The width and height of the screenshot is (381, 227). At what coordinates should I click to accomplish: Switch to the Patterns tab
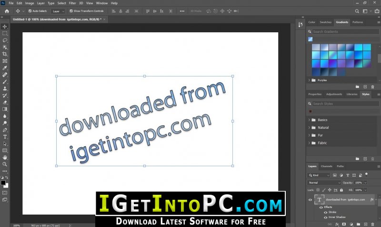[358, 22]
